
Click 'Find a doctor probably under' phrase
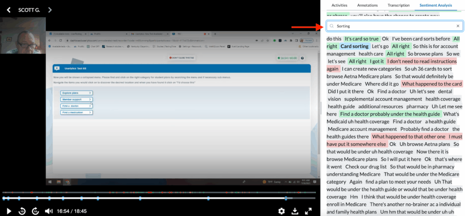pos(390,114)
